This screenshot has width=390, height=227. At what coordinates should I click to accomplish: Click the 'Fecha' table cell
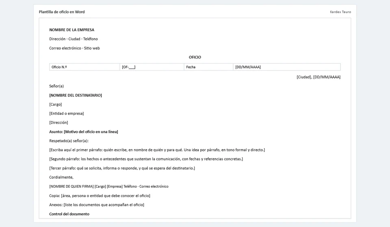point(208,67)
